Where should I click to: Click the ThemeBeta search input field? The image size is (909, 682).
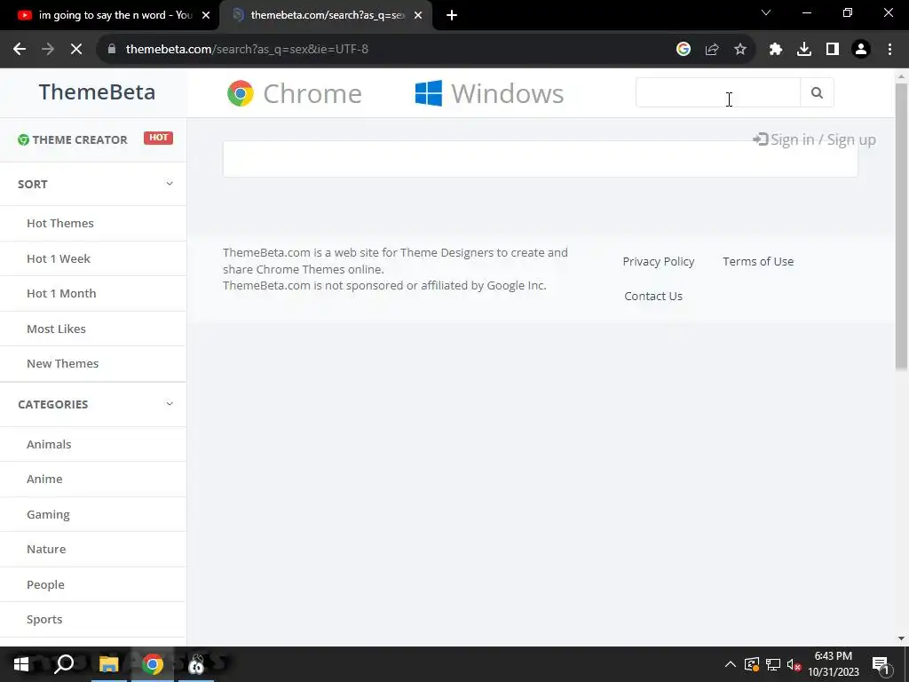[x=718, y=92]
